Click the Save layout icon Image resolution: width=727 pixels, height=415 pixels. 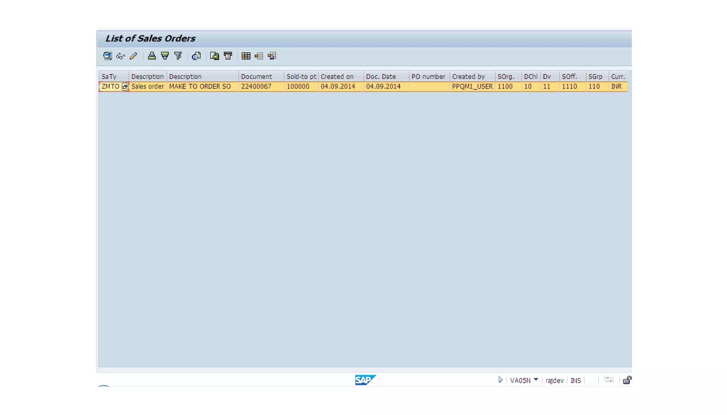[272, 56]
